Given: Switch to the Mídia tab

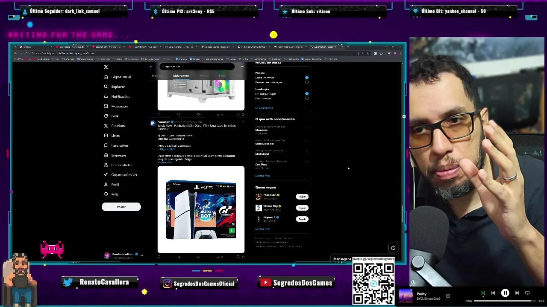Looking at the screenshot, I should pyautogui.click(x=222, y=75).
